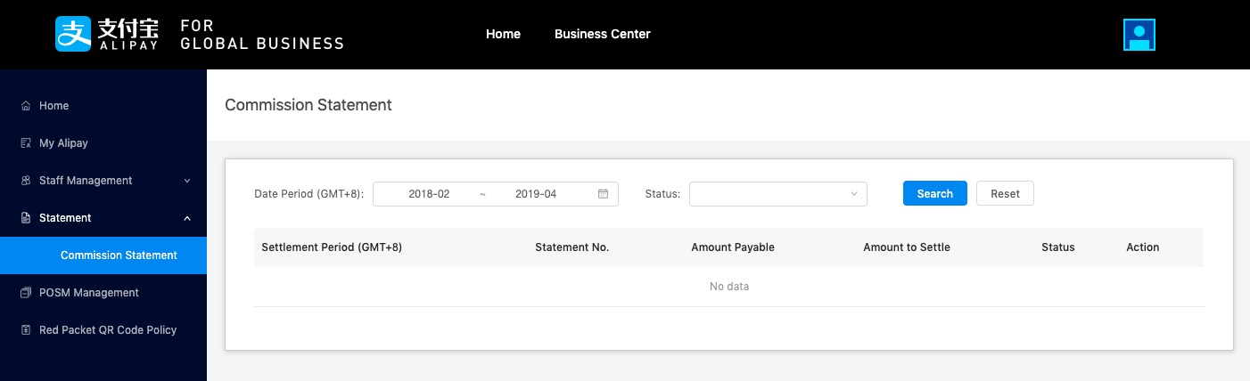Click the start date 2018-02 field
The height and width of the screenshot is (381, 1250).
coord(429,194)
